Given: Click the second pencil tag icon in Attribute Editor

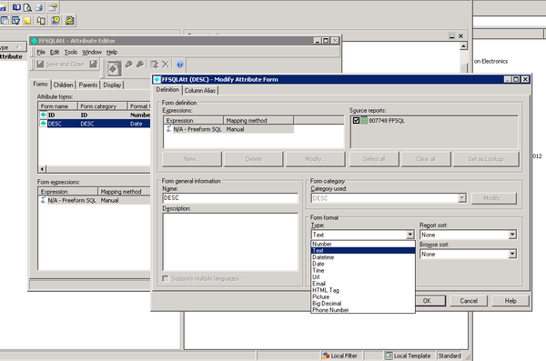Looking at the screenshot, I should click(x=140, y=64).
